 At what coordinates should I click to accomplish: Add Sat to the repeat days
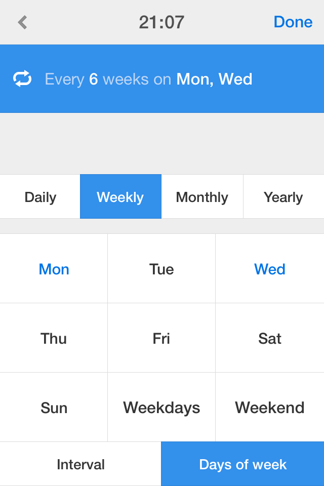tap(269, 338)
